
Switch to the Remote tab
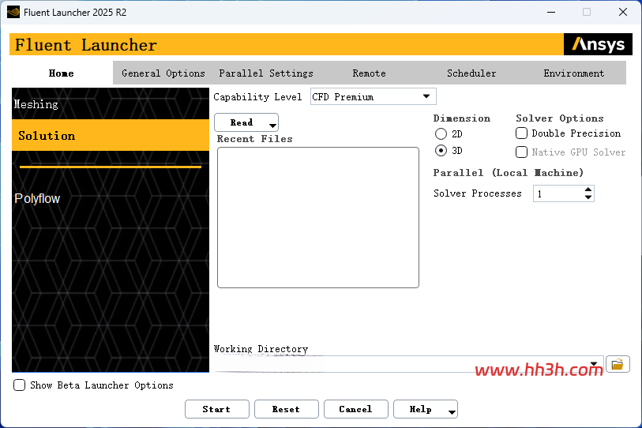coord(369,73)
